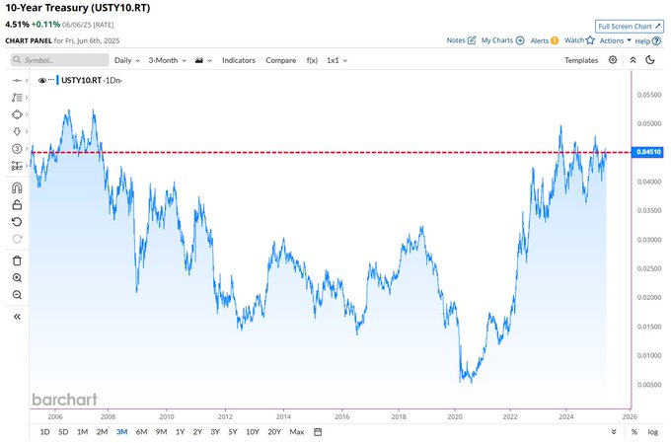Zoom in on the chart

point(17,278)
